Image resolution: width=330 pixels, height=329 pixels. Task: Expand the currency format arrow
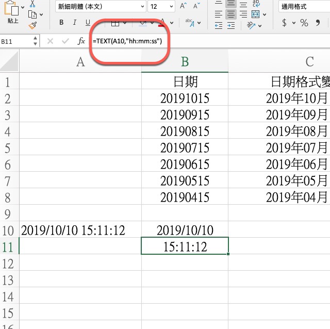[x=294, y=23]
